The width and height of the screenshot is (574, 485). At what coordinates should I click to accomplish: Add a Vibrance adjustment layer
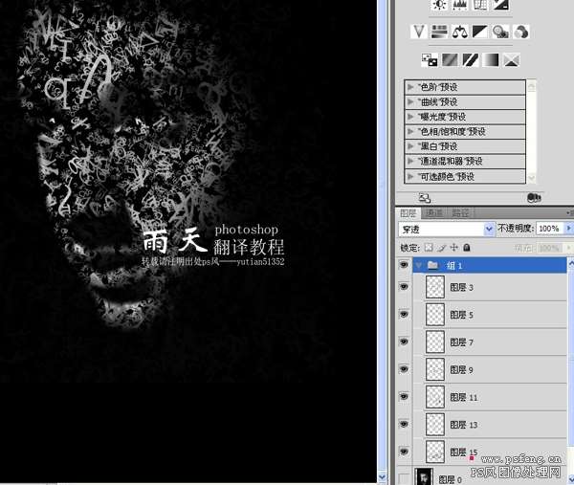coord(419,32)
